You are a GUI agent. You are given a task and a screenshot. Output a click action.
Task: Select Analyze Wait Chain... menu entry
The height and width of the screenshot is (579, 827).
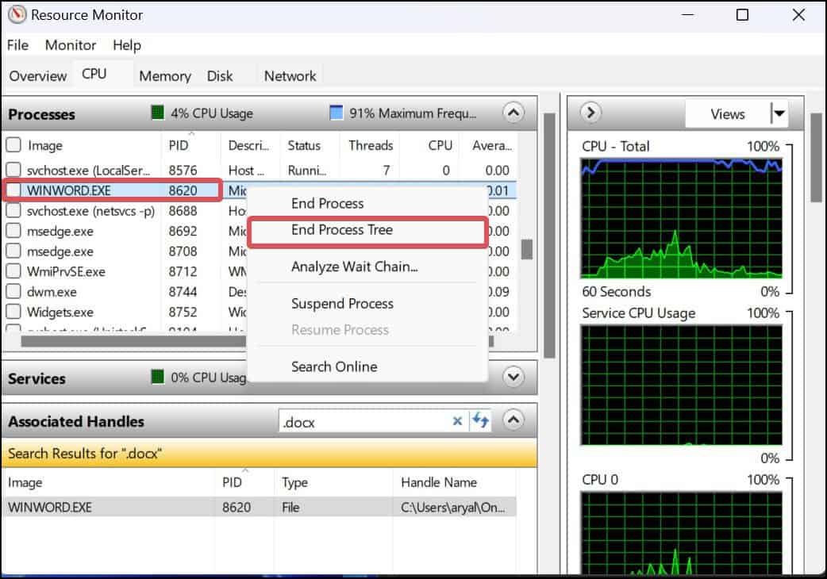[x=367, y=266]
